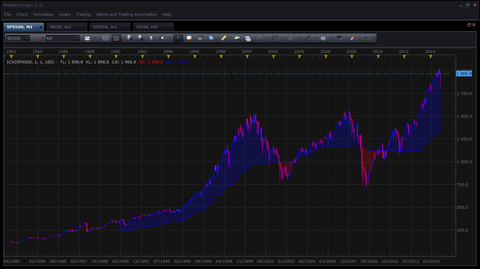Screen dimensions: 480x269
Task: Click the KL: 1 898.8 indicator value
Action: click(97, 62)
